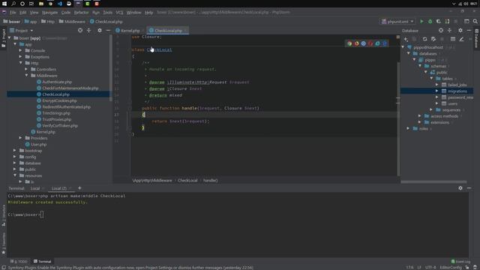This screenshot has width=480, height=270.
Task: Switch to the first Local terminal tab
Action: click(35, 188)
